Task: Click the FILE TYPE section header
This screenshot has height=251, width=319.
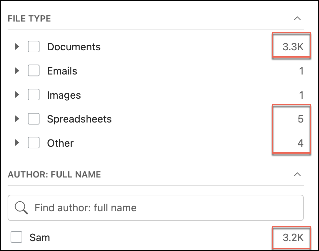Action: click(x=30, y=18)
